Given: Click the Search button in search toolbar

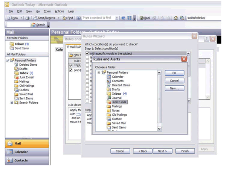Looking at the screenshot, I should tap(38, 25).
